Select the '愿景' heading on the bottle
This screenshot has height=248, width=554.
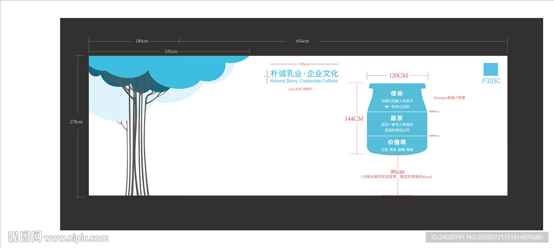click(x=397, y=118)
